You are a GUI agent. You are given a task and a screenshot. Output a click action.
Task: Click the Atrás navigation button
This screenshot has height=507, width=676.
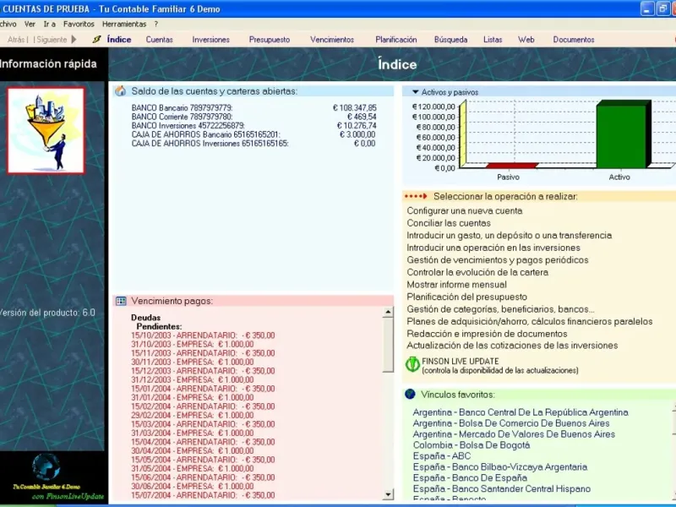click(x=16, y=40)
